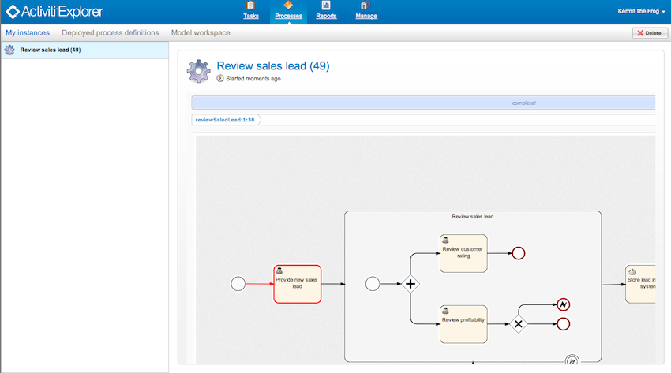Click the large gear process icon

pyautogui.click(x=199, y=71)
